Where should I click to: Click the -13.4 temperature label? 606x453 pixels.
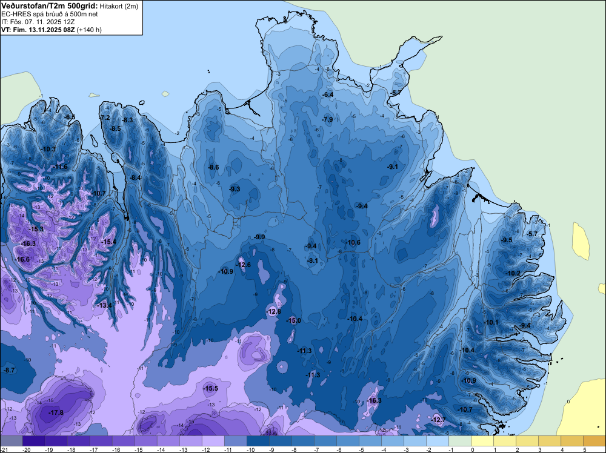coord(105,305)
